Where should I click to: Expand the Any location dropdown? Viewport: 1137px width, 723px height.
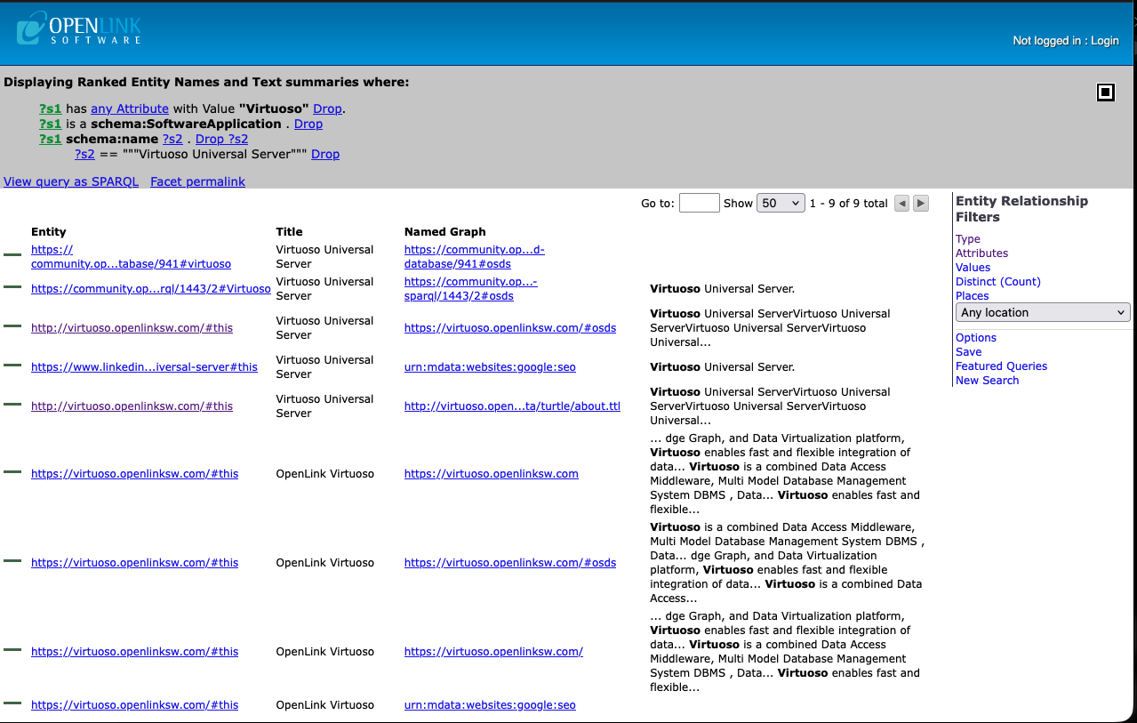1043,313
